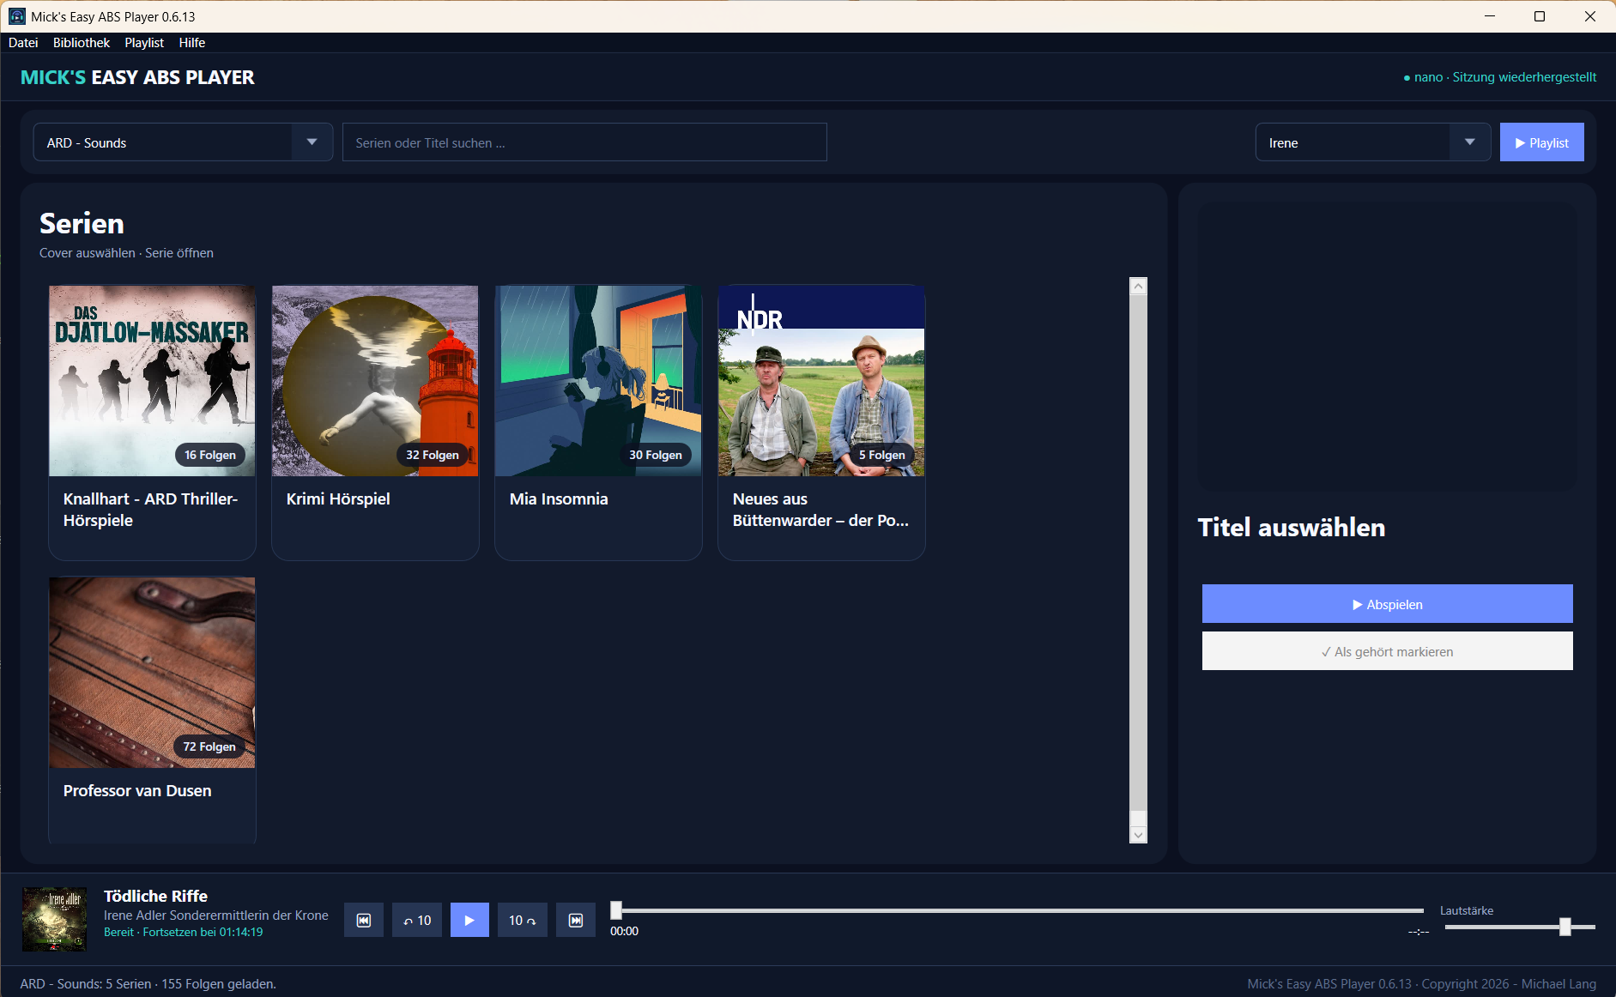Open the Mia Insomnia series cover
This screenshot has height=997, width=1616.
tap(598, 381)
